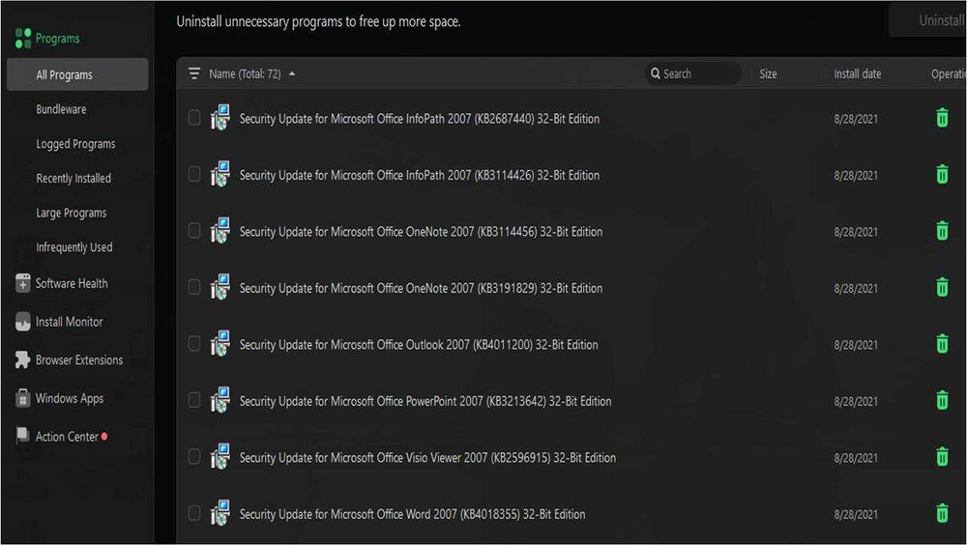Viewport: 967px width, 545px height.
Task: Switch to Bundleware category
Action: [x=61, y=109]
